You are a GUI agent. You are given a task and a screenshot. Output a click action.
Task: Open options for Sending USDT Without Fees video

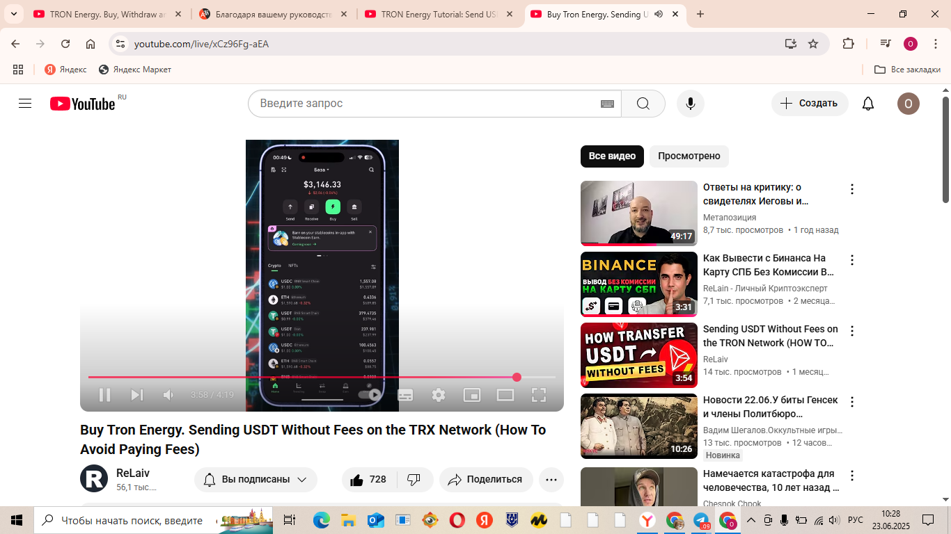(x=851, y=331)
